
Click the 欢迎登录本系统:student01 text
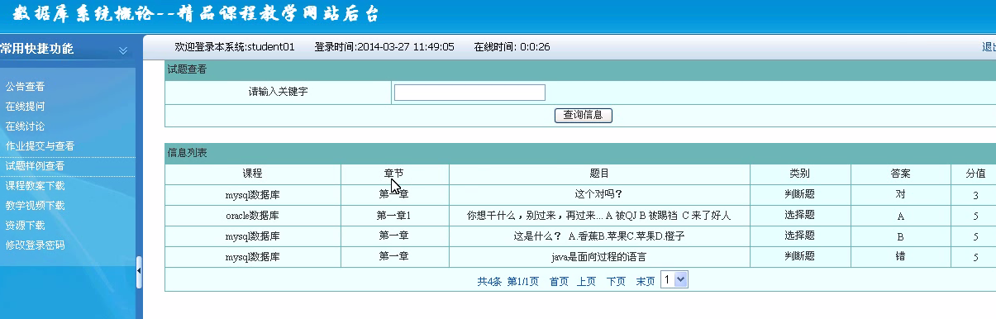coord(235,47)
